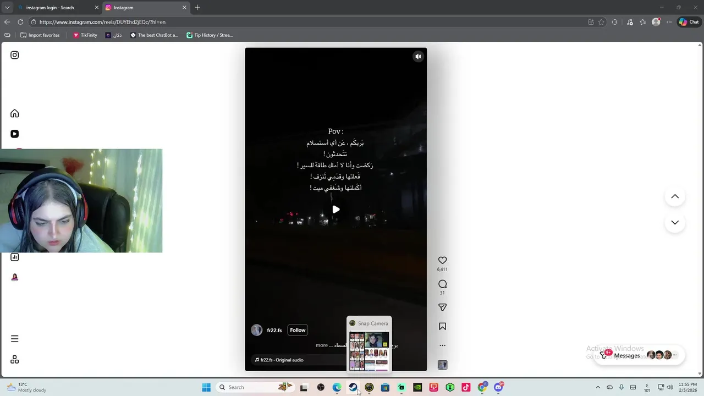Open the hamburger More menu in sidebar
Image resolution: width=704 pixels, height=396 pixels.
click(x=15, y=339)
